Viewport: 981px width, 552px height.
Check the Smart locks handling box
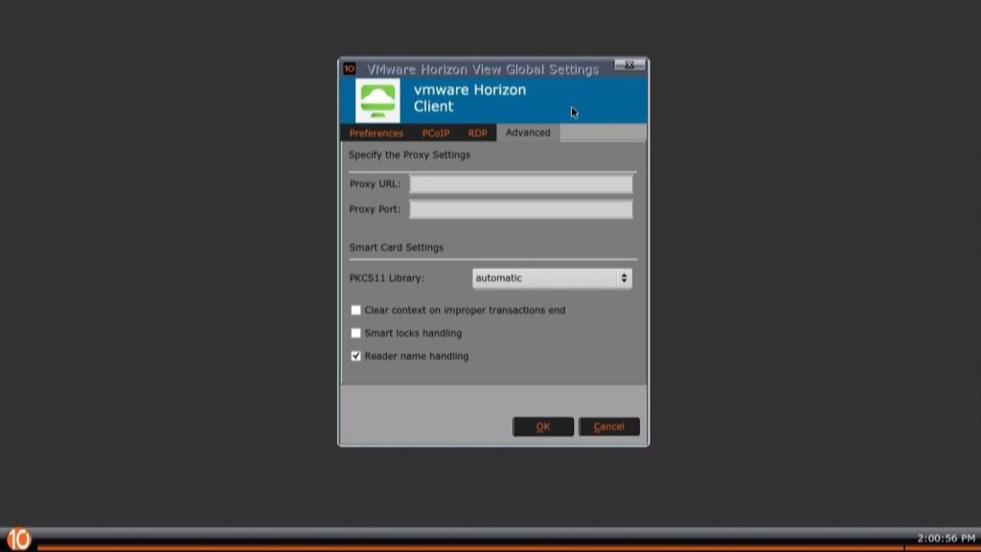(356, 334)
